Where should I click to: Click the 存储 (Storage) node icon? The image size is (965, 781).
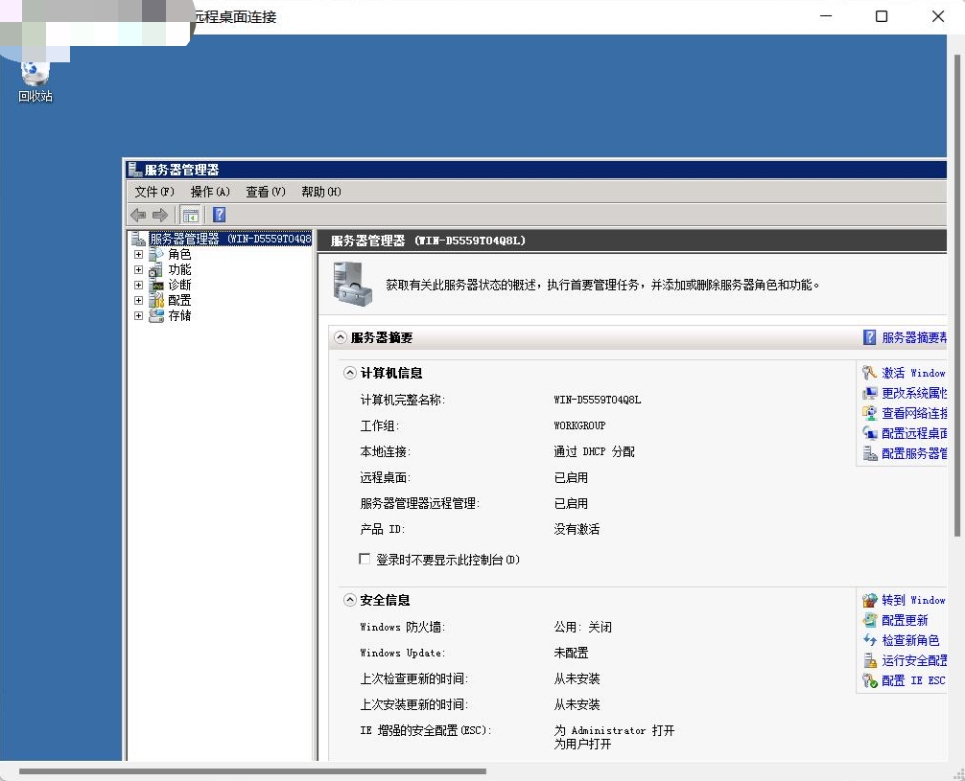pos(156,315)
